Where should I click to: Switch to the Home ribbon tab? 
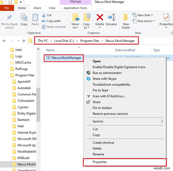[x=22, y=8]
